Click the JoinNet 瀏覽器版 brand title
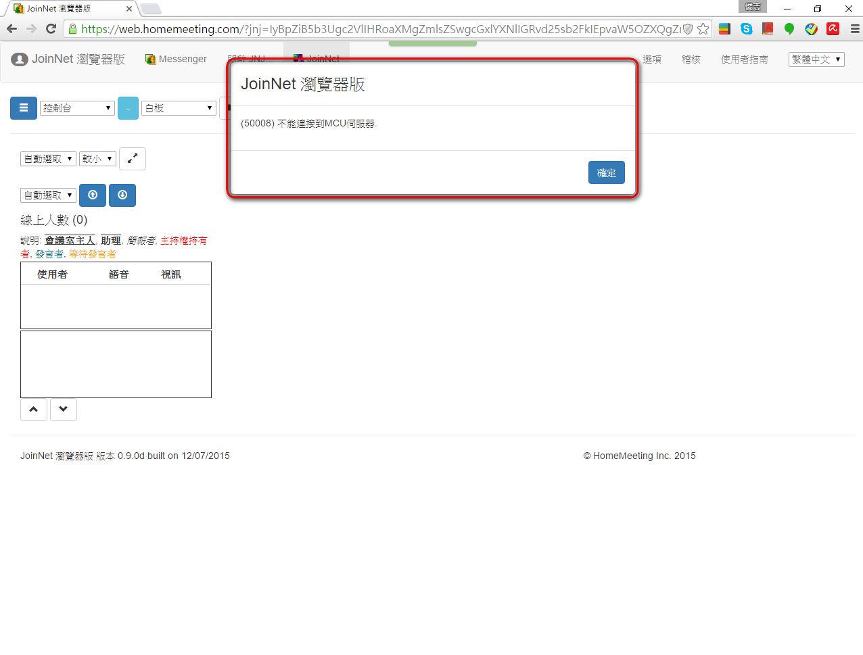863x655 pixels. [x=78, y=59]
